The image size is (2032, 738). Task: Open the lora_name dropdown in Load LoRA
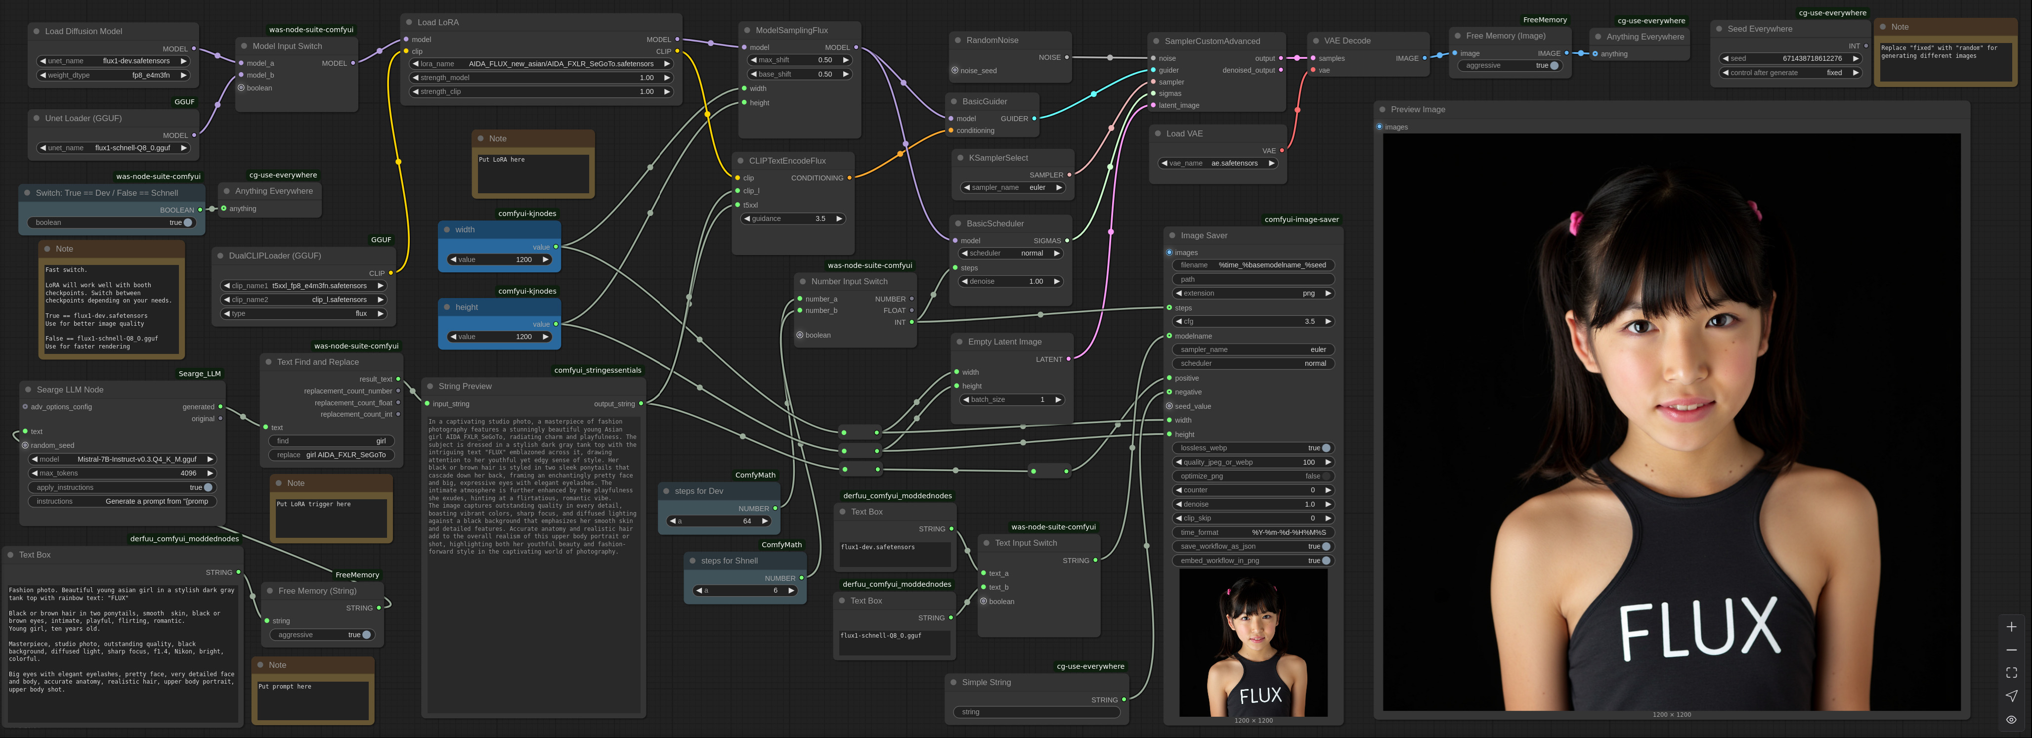(540, 64)
